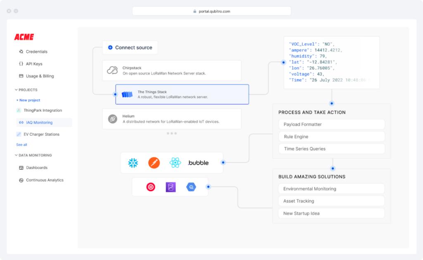Click the plus icon beside Connect source
Screen dimensions: 423x260
(110, 47)
